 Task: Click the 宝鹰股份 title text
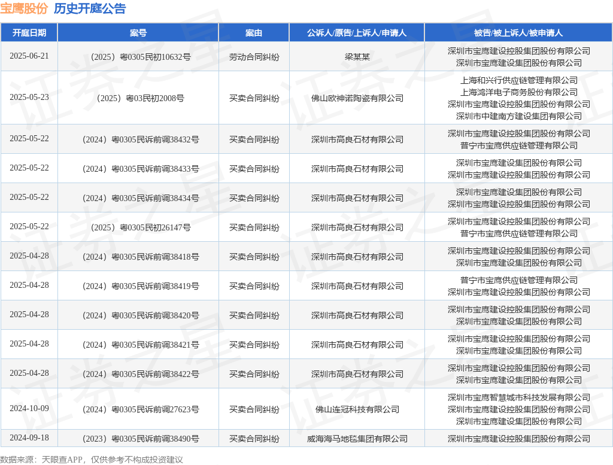point(24,8)
